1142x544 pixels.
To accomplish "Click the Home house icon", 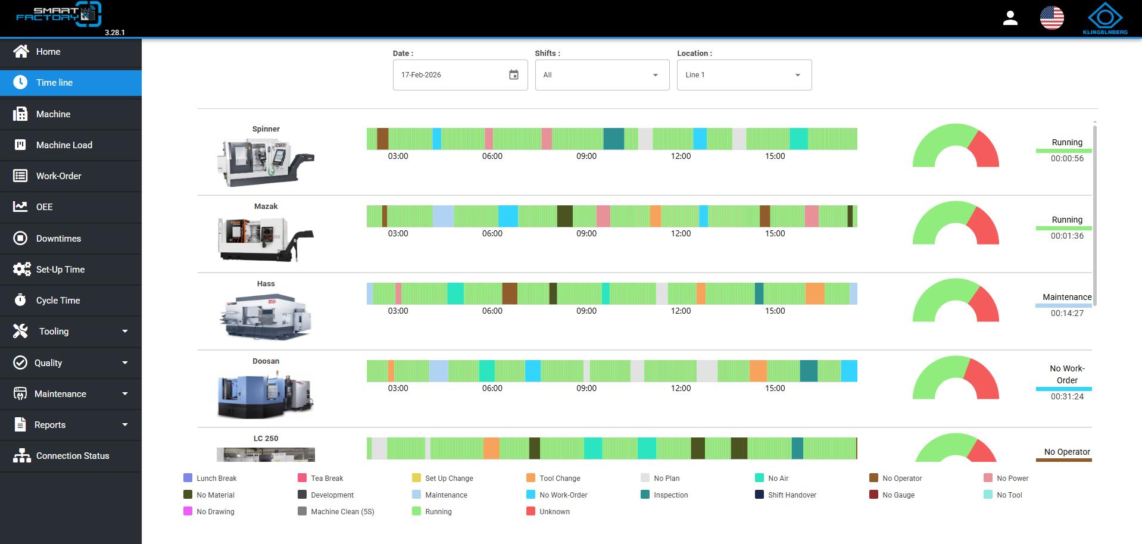I will 21,52.
